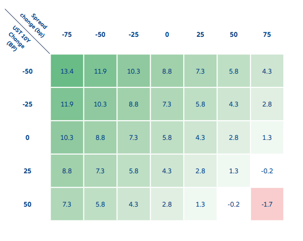Select the 11.9 cell in the -50 UST row
The image size is (303, 241).
(x=100, y=71)
